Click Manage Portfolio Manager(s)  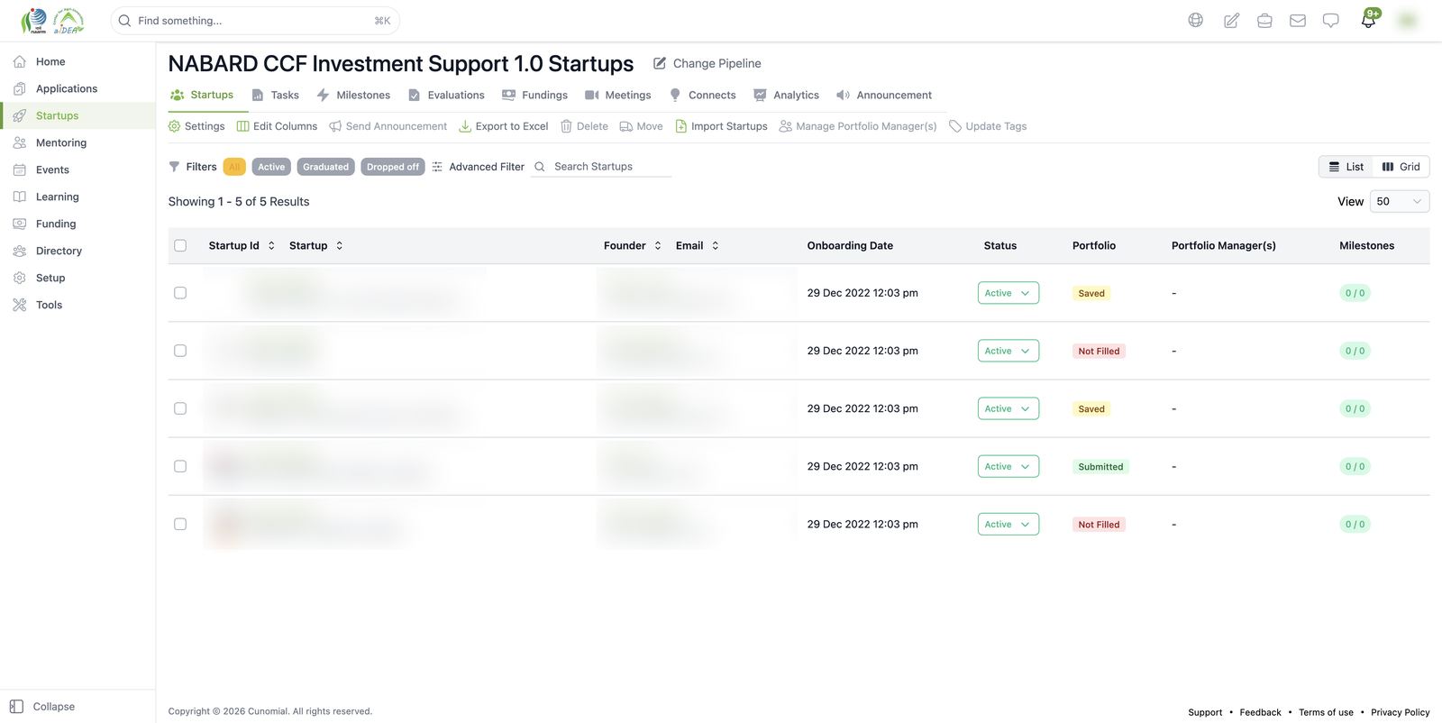tap(858, 126)
